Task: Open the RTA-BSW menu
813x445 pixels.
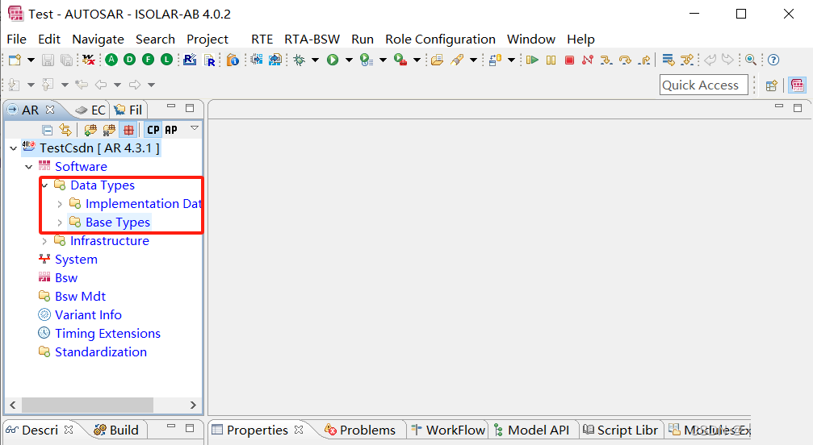Action: click(312, 39)
